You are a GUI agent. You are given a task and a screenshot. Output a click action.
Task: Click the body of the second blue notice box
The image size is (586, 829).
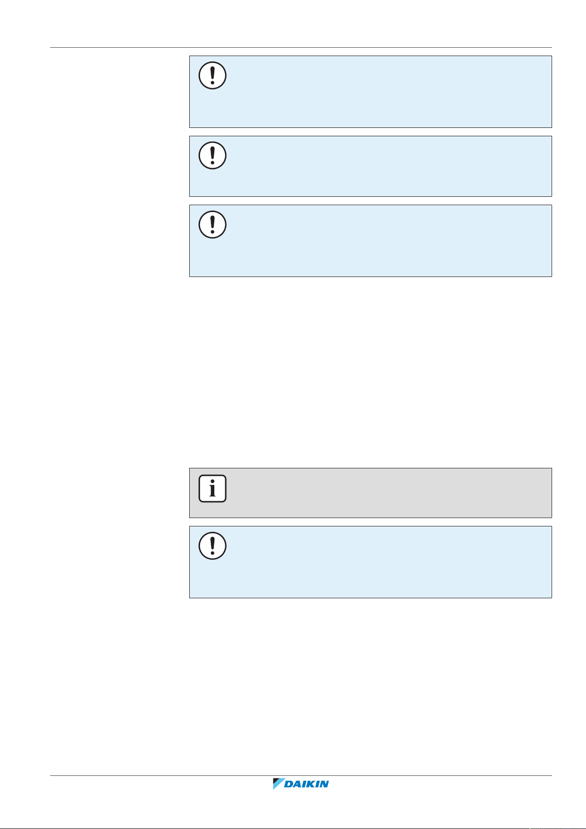[388, 166]
